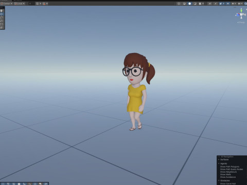Open the grid snapping settings arrow

point(40,4)
